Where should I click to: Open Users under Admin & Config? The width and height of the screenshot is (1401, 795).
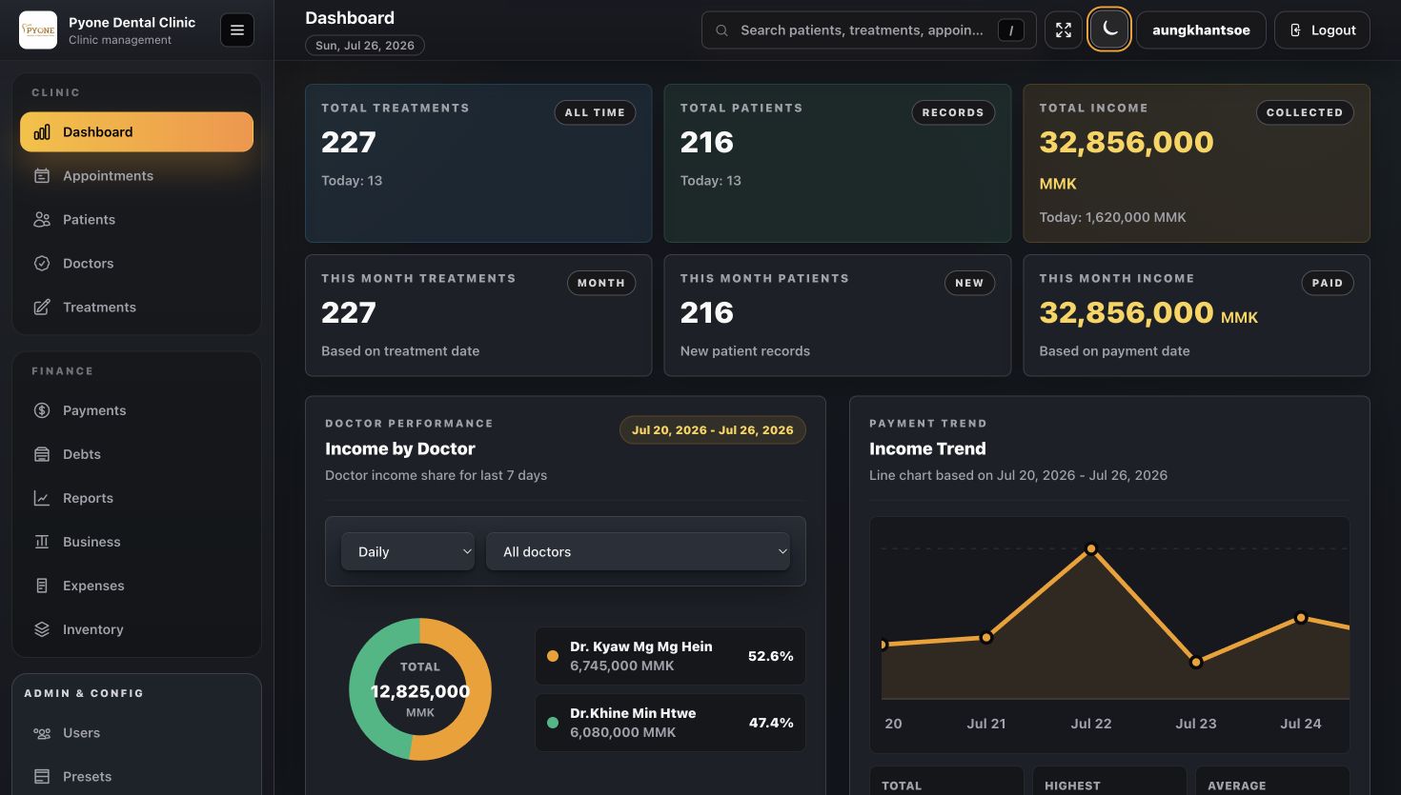click(136, 733)
